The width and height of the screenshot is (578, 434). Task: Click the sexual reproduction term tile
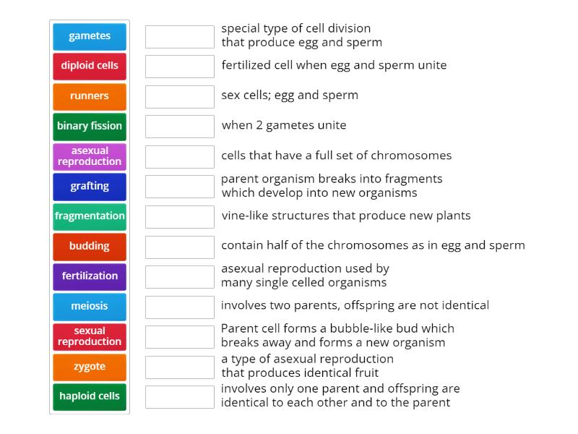[x=90, y=336]
